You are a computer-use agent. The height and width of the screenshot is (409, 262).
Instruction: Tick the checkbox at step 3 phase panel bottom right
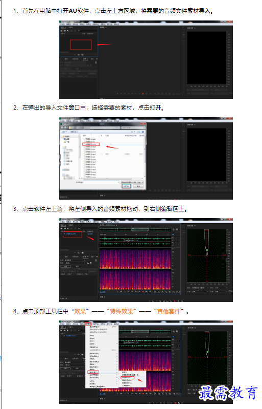[230, 291]
